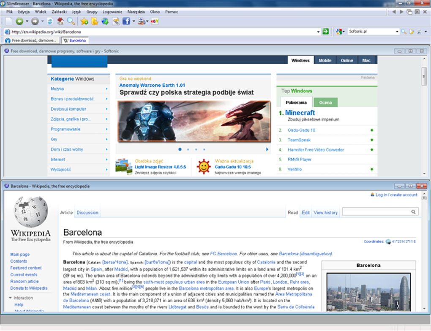Open the Plik menu

coord(9,12)
